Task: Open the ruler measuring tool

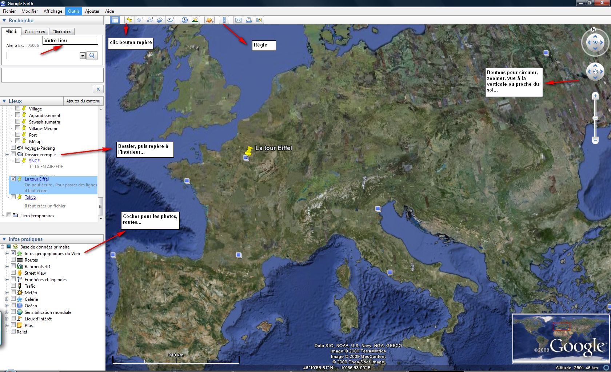Action: coord(224,20)
